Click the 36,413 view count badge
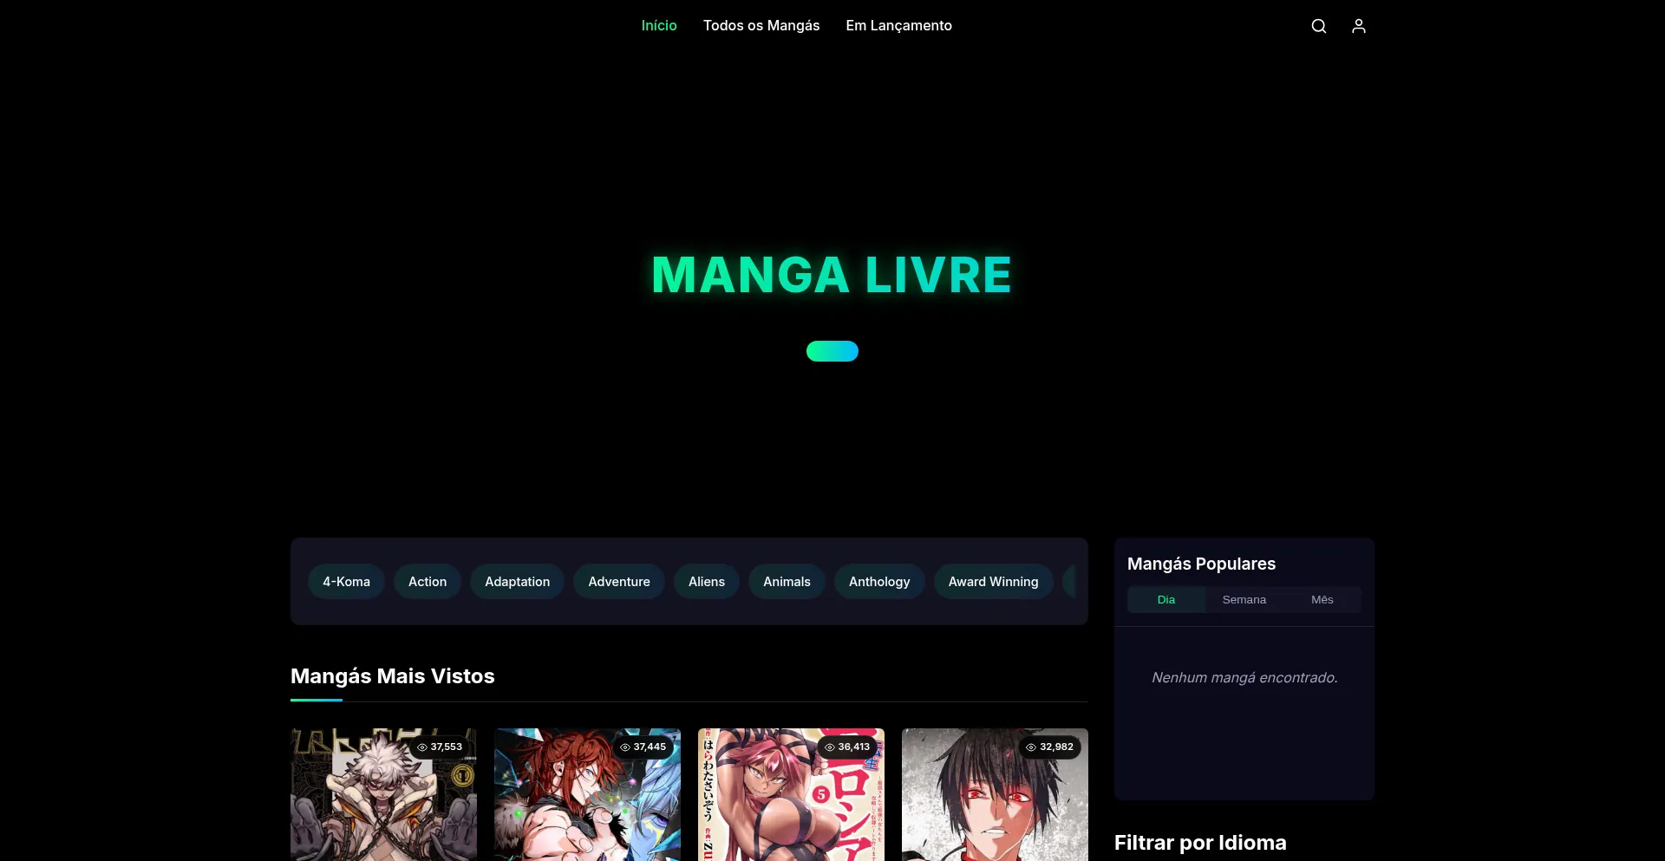This screenshot has width=1665, height=861. [x=847, y=747]
